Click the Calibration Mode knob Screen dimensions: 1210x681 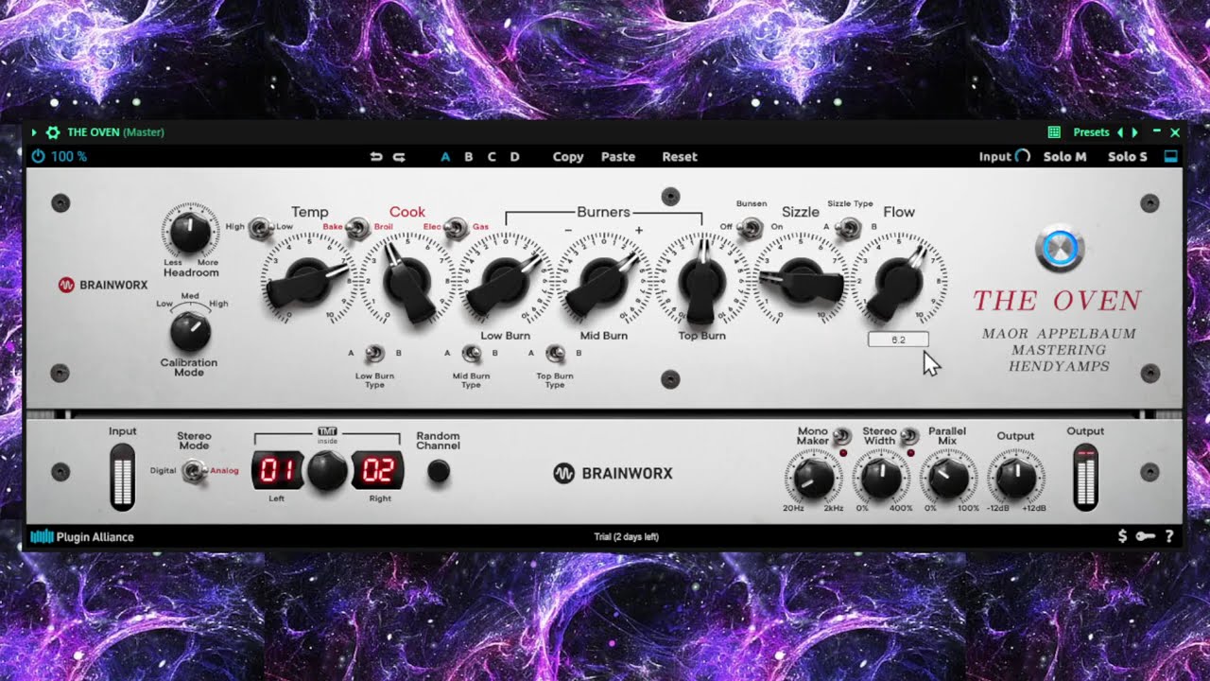pyautogui.click(x=190, y=331)
